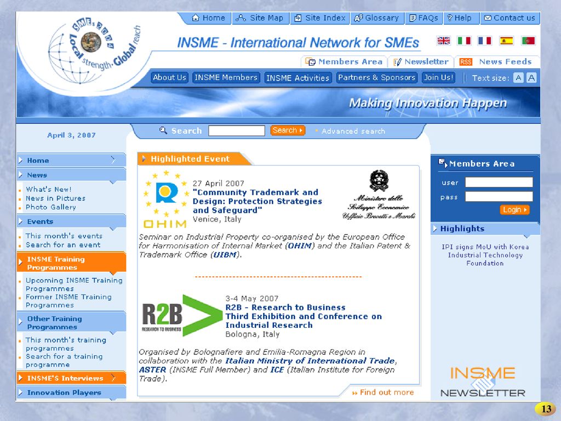Image resolution: width=561 pixels, height=421 pixels.
Task: Click Find out more link
Action: tap(383, 392)
